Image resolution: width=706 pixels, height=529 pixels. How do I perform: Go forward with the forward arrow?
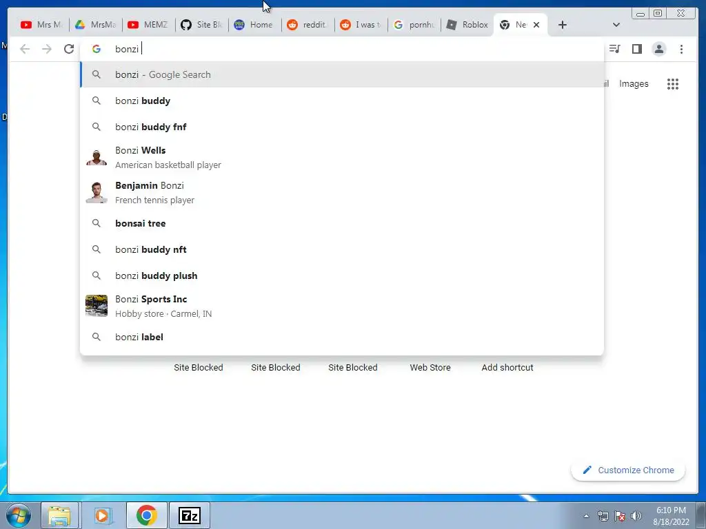(x=47, y=49)
